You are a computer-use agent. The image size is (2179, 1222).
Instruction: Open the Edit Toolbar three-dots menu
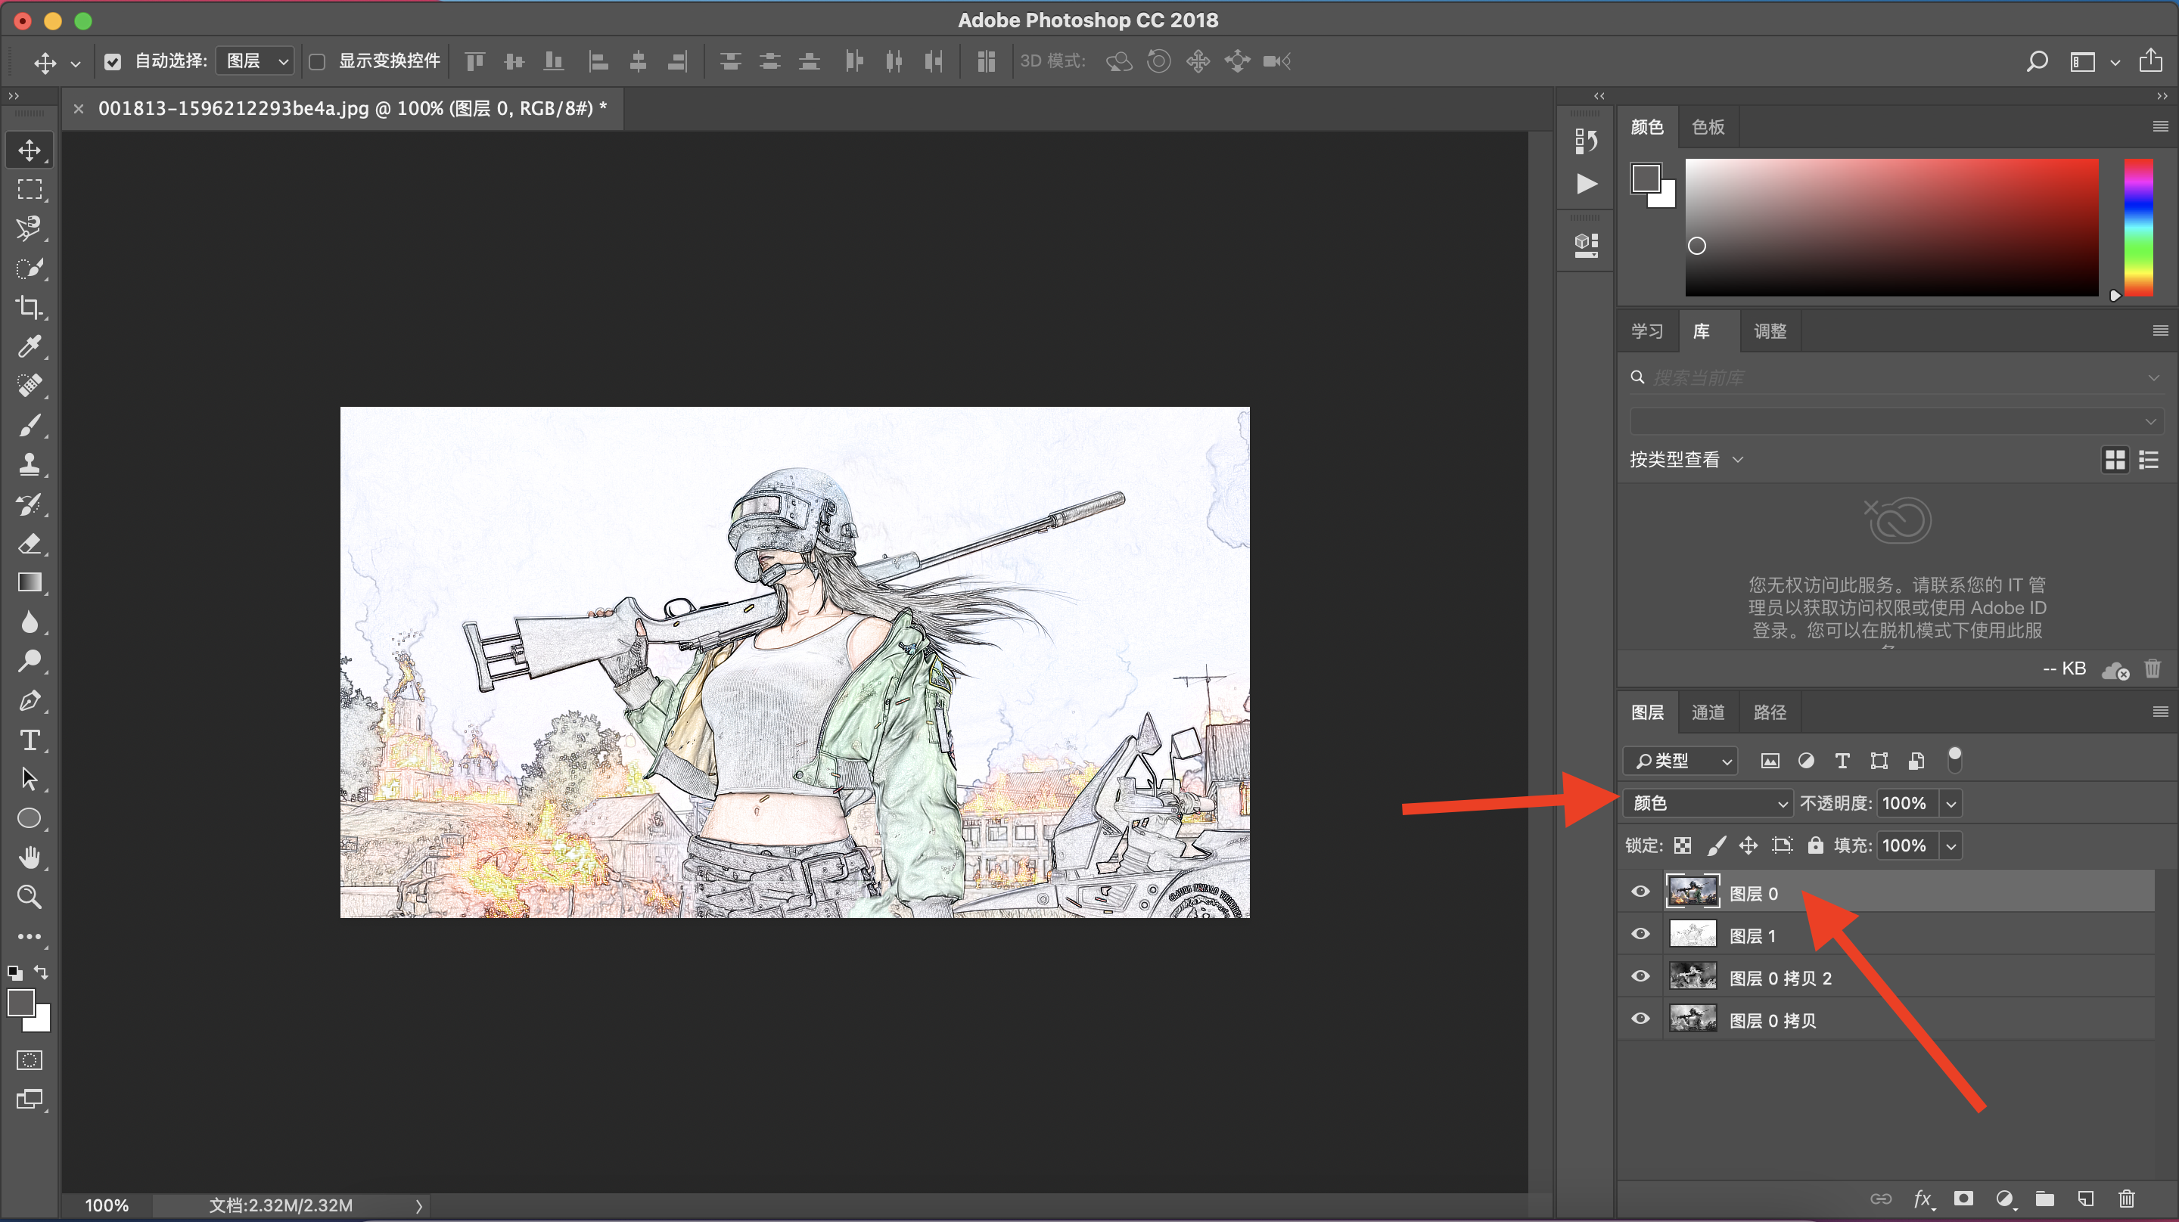tap(30, 936)
